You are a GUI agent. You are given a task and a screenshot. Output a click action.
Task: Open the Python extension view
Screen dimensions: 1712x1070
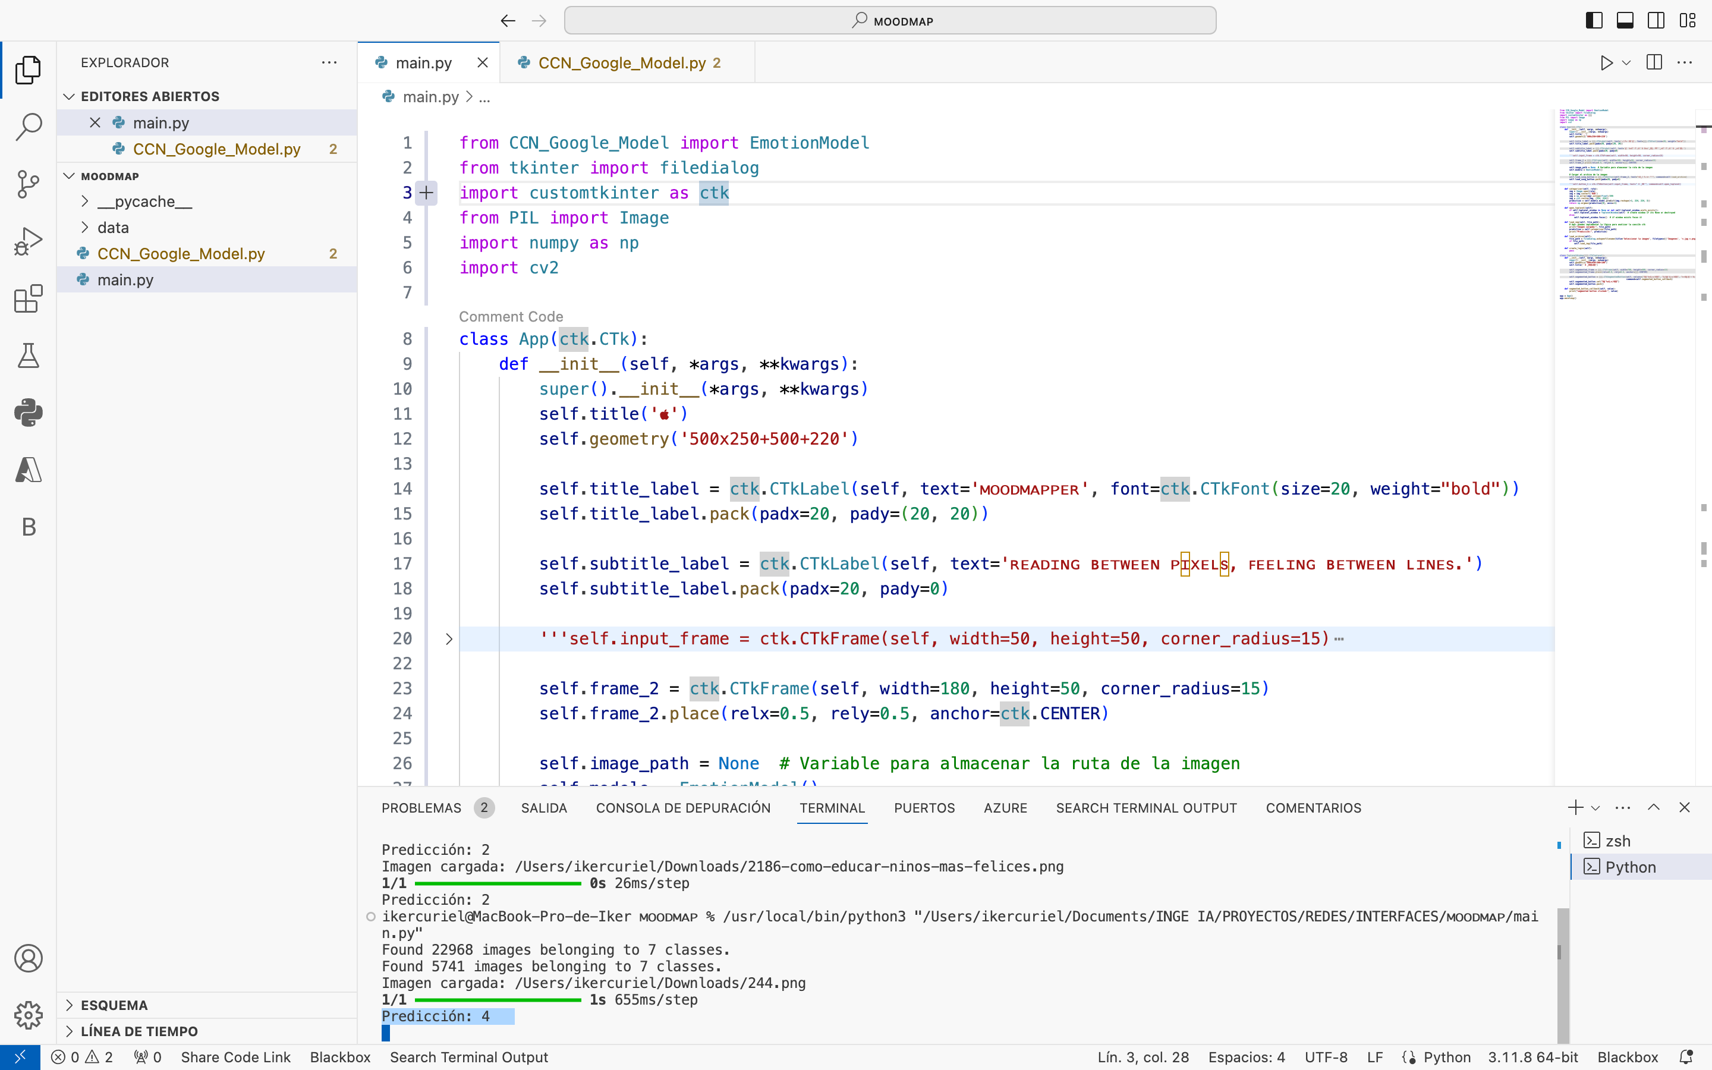click(29, 413)
